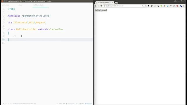The height and width of the screenshot is (105, 187).
Task: Open a new Chrome tab
Action: click(116, 3)
